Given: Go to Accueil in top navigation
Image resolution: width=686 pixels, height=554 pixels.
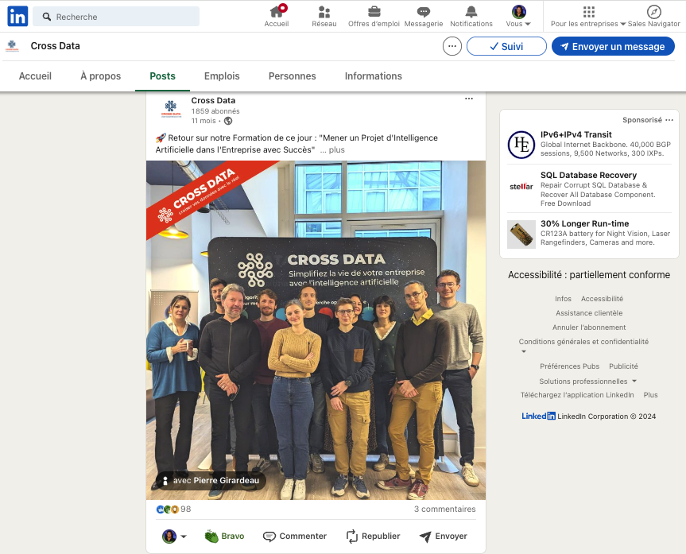Looking at the screenshot, I should coord(277,16).
